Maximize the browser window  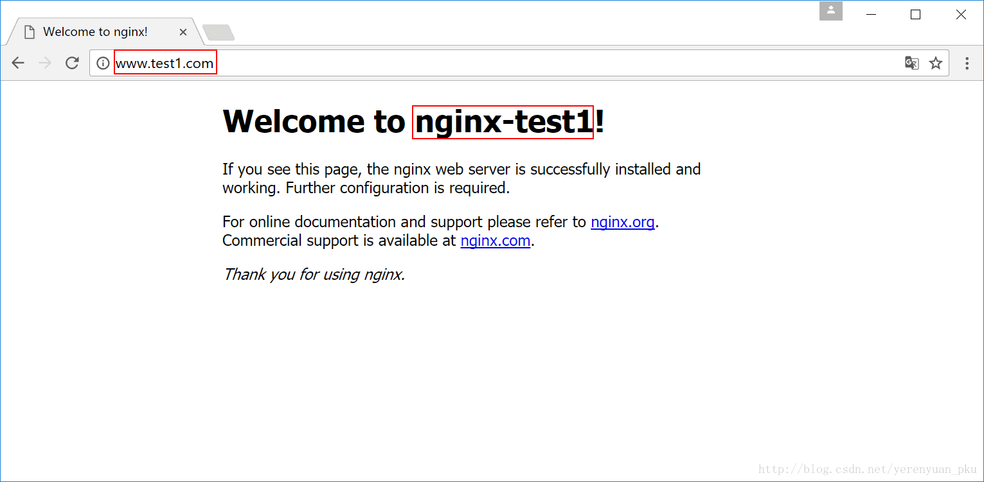[x=916, y=15]
